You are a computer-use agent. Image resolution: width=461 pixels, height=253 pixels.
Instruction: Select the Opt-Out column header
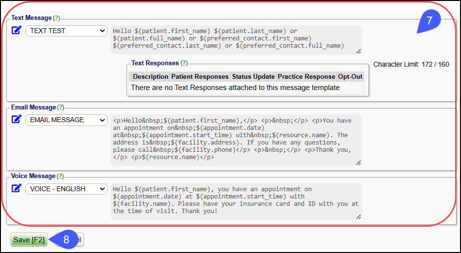pos(350,77)
